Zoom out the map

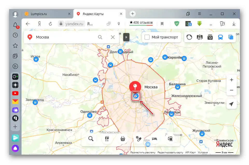coord(232,90)
